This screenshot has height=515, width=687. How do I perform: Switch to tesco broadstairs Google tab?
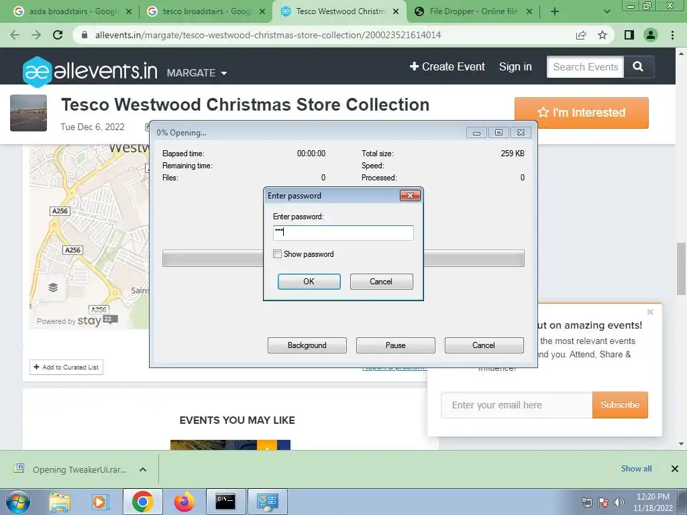206,11
